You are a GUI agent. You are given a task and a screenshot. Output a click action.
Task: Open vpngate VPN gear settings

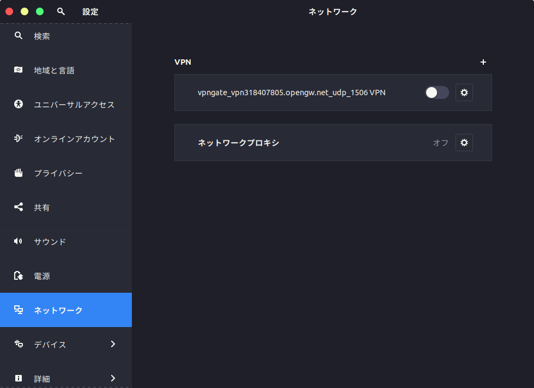464,93
